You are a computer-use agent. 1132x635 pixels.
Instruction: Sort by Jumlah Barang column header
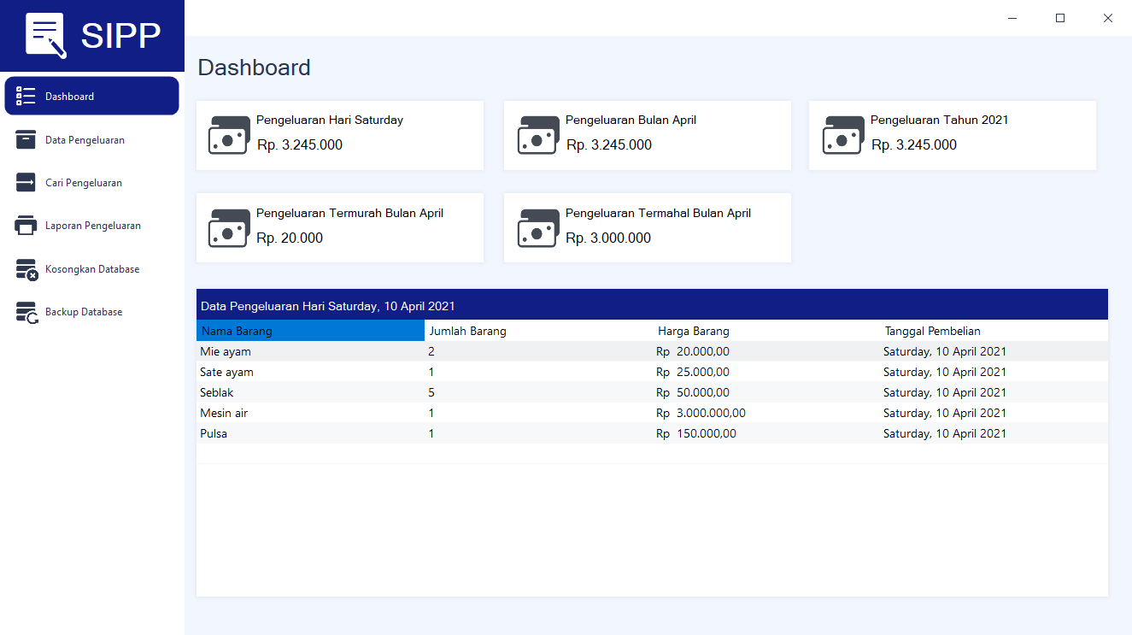tap(539, 331)
